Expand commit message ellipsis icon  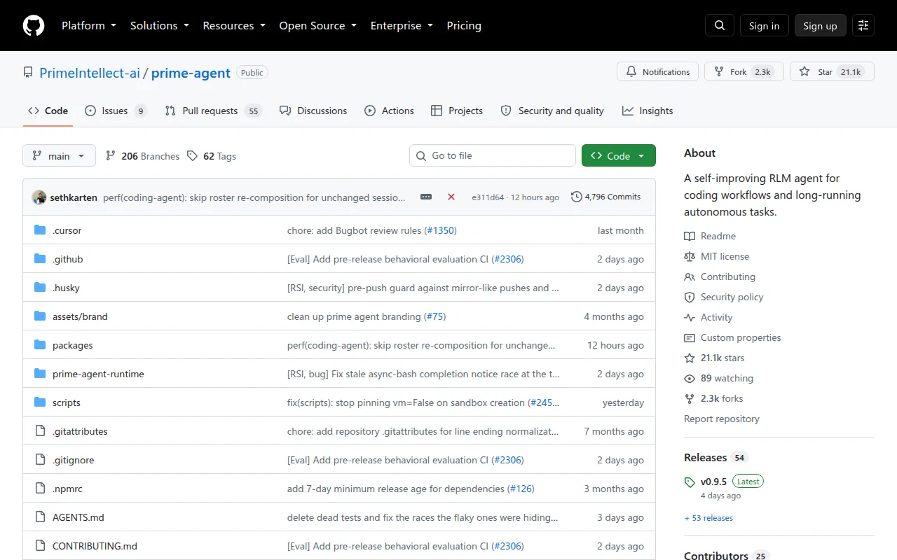pos(426,197)
